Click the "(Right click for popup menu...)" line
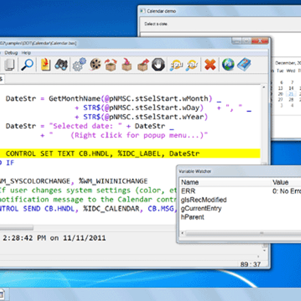The width and height of the screenshot is (301, 301). [x=124, y=135]
